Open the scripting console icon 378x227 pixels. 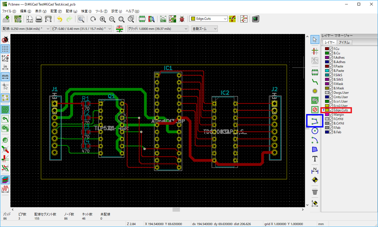tap(255, 19)
